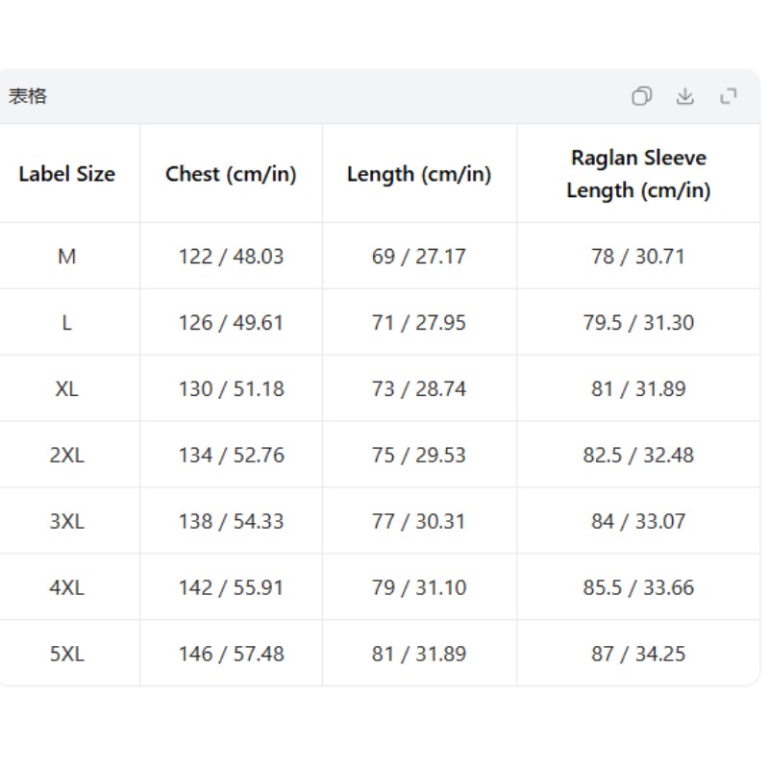769x769 pixels.
Task: Click length value 71 / 27.95
Action: (419, 323)
